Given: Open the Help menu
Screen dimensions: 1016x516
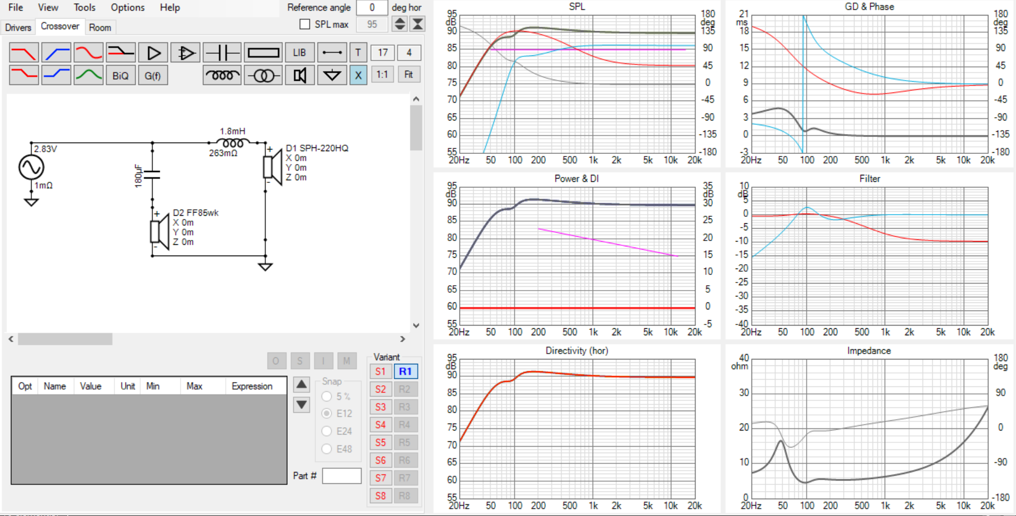Looking at the screenshot, I should click(170, 8).
